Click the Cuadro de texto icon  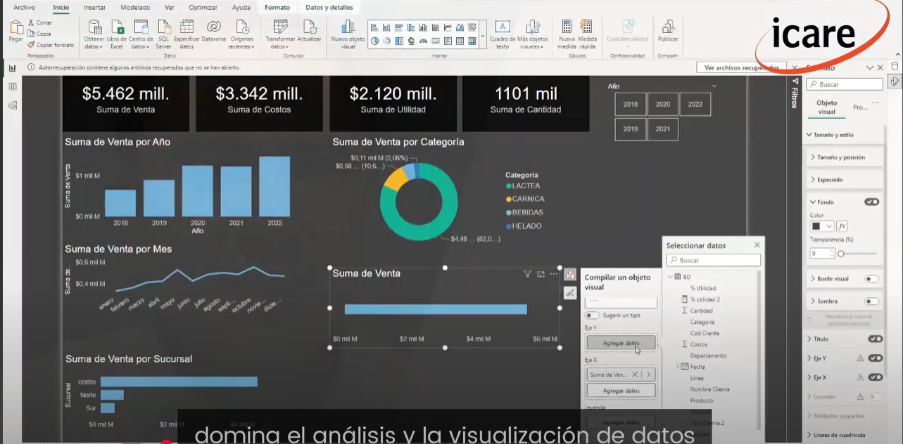(x=503, y=28)
